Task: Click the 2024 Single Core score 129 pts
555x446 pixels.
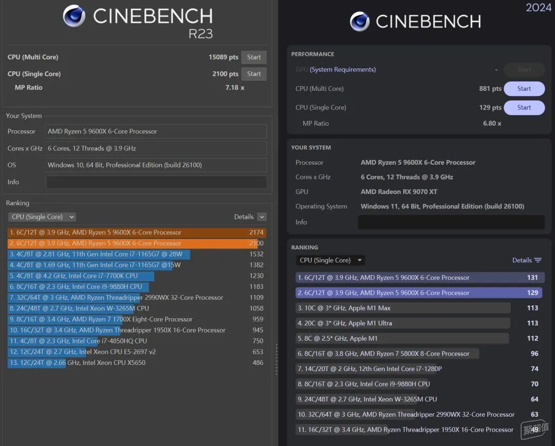Action: (490, 107)
